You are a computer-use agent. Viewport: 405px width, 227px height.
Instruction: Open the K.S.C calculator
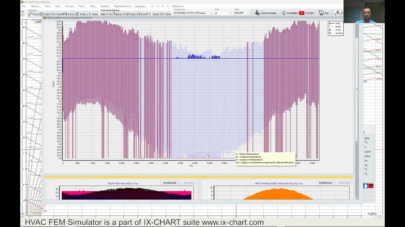33,14
